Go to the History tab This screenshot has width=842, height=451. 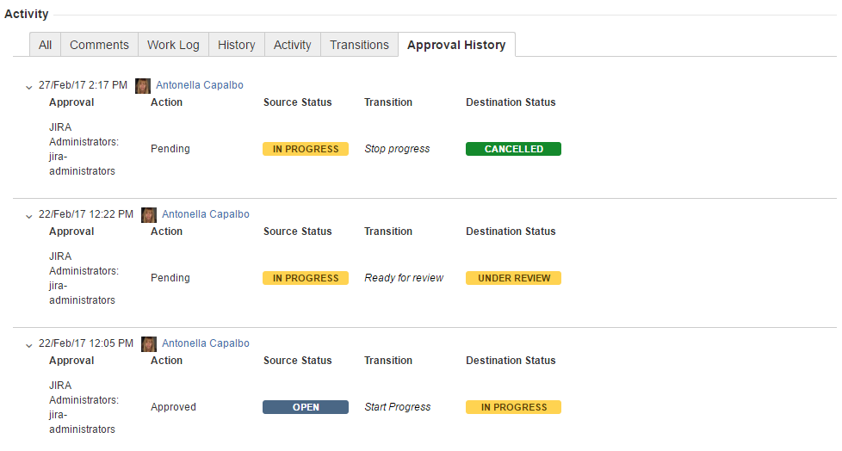236,45
